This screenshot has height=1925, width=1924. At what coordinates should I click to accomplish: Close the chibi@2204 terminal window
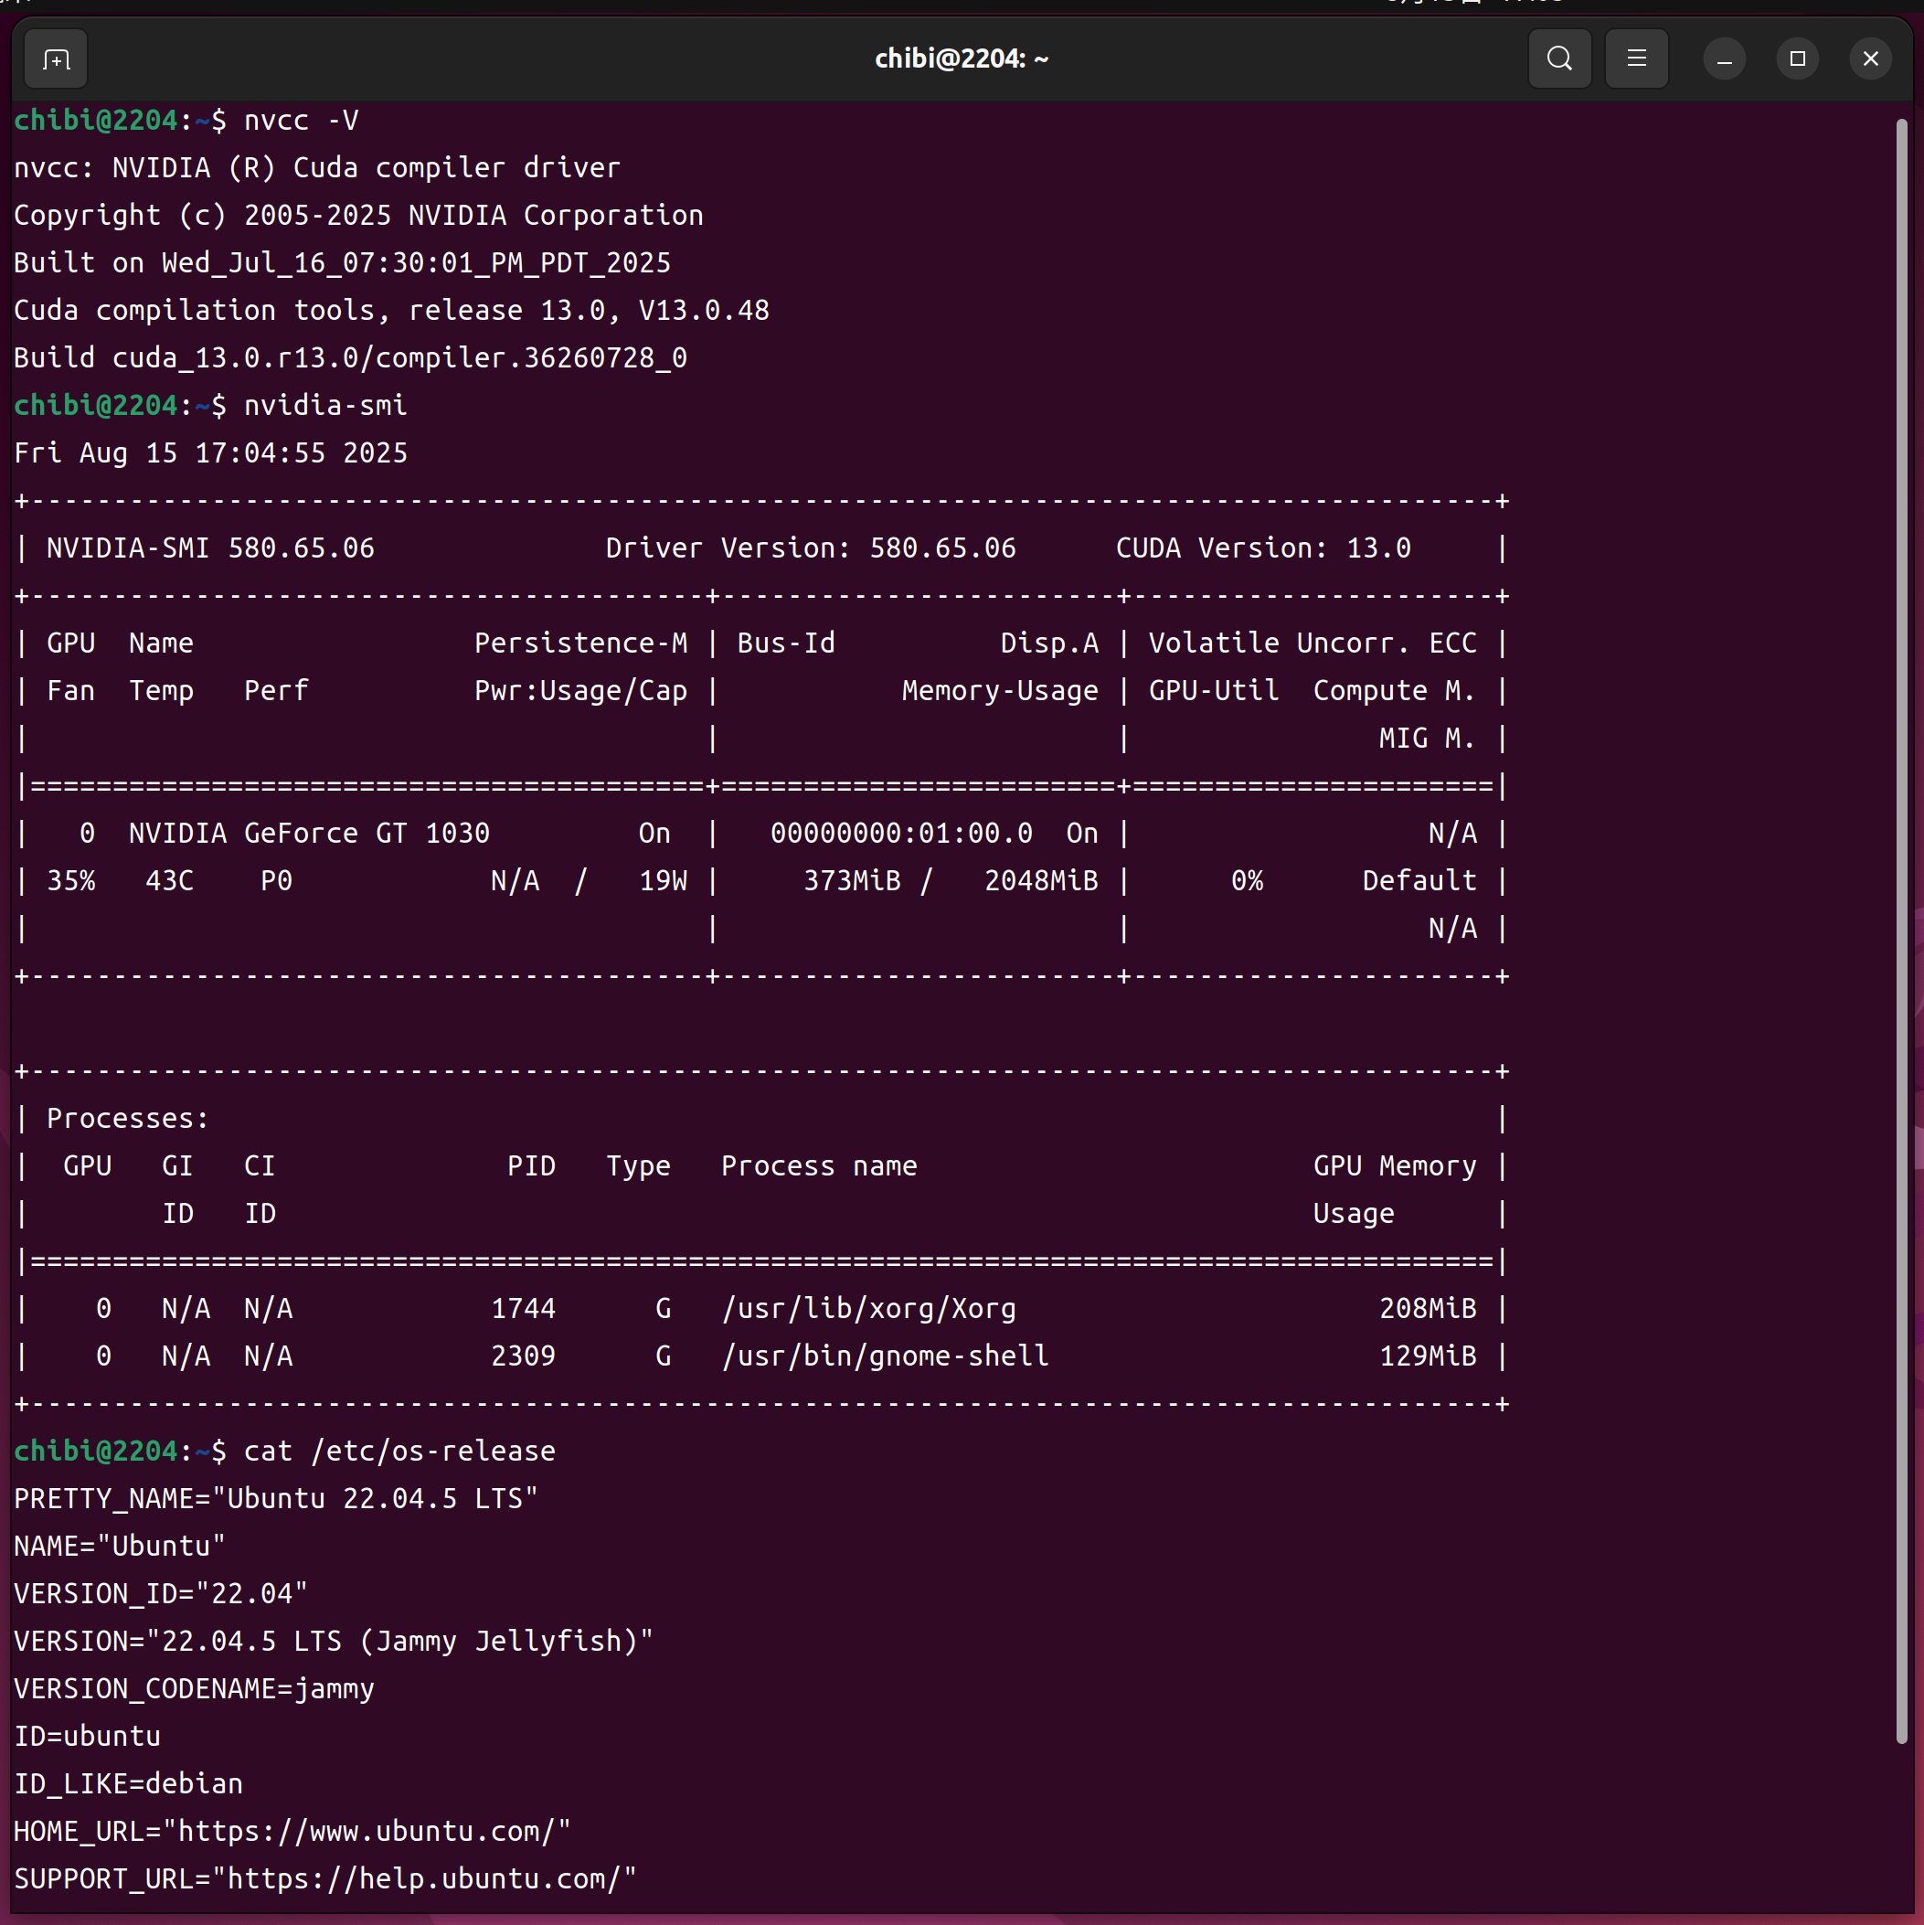point(1870,58)
